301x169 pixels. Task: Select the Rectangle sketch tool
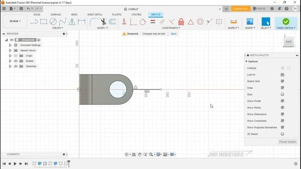pyautogui.click(x=44, y=22)
